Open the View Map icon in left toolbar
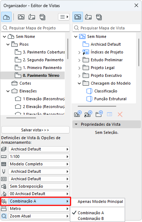Viewport: 142px width, 222px height. (21, 17)
